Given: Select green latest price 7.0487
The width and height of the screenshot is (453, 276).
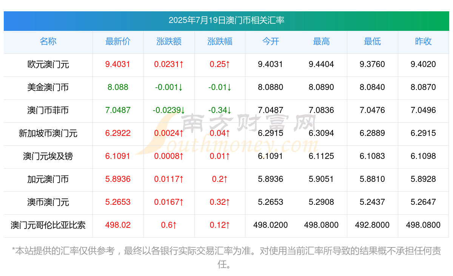Looking at the screenshot, I should [118, 110].
